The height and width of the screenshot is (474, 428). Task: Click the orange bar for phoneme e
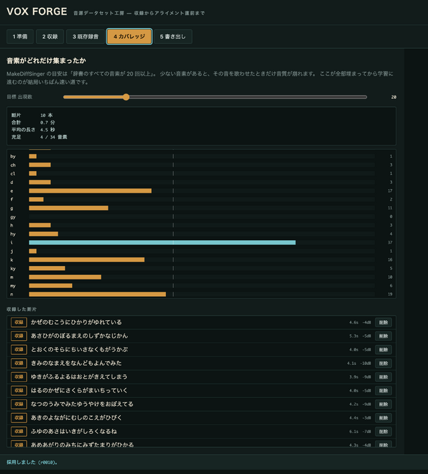click(x=90, y=191)
